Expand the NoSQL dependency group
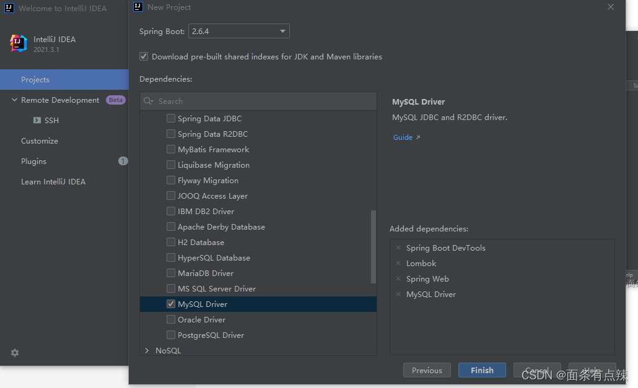638x388 pixels. click(x=147, y=350)
